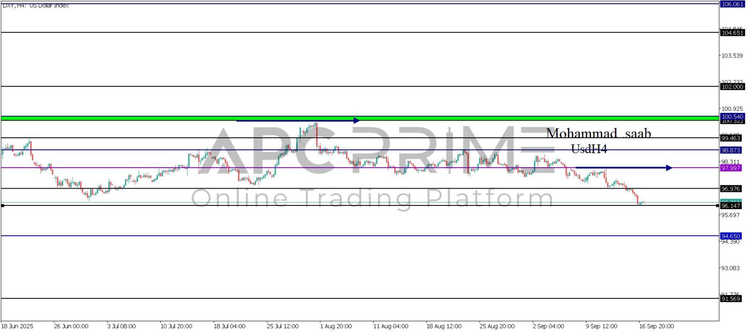Screen dimensions: 748x332
Task: Grab the left handle of the 96.147 line
Action: coord(3,205)
